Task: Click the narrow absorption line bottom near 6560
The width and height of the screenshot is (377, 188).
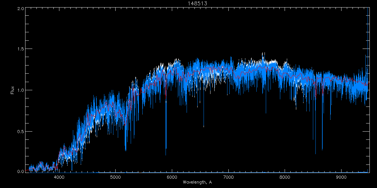Action: (x=204, y=126)
